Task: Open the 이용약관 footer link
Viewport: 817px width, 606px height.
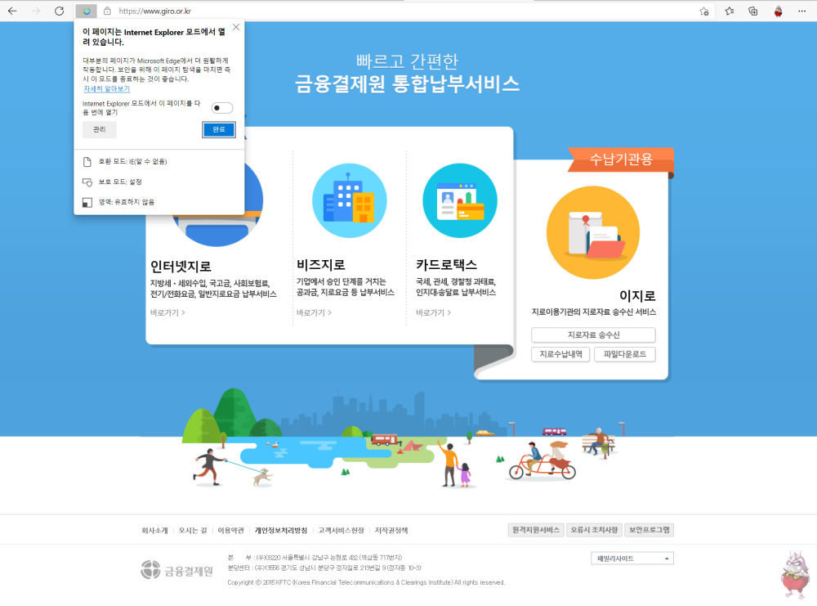Action: tap(231, 531)
